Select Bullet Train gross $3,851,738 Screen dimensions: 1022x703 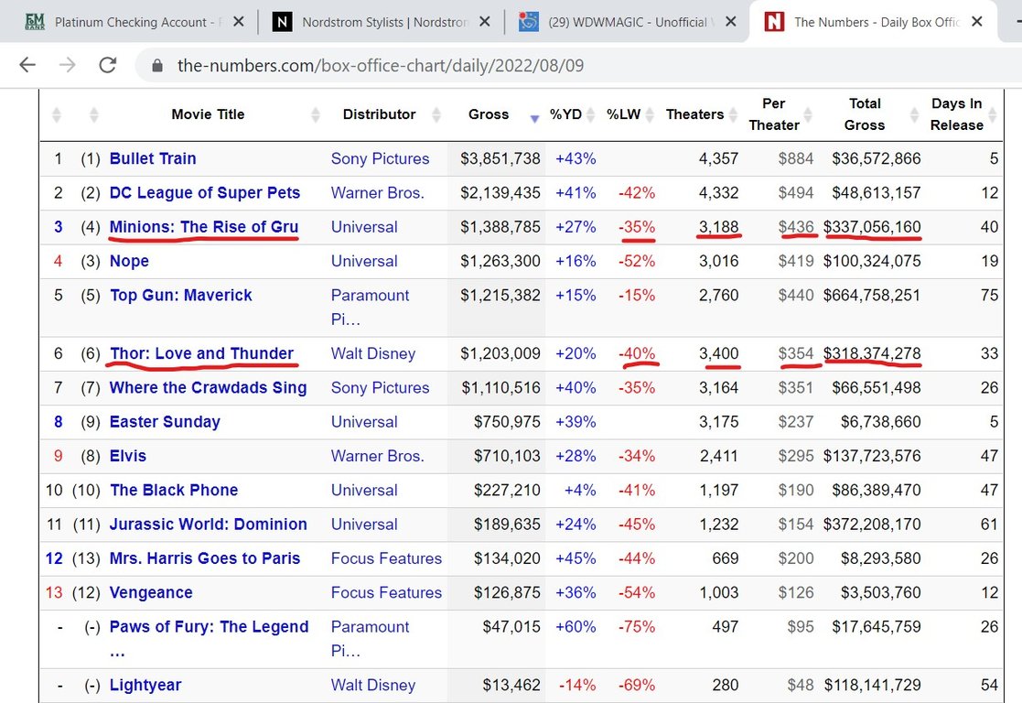coord(500,158)
